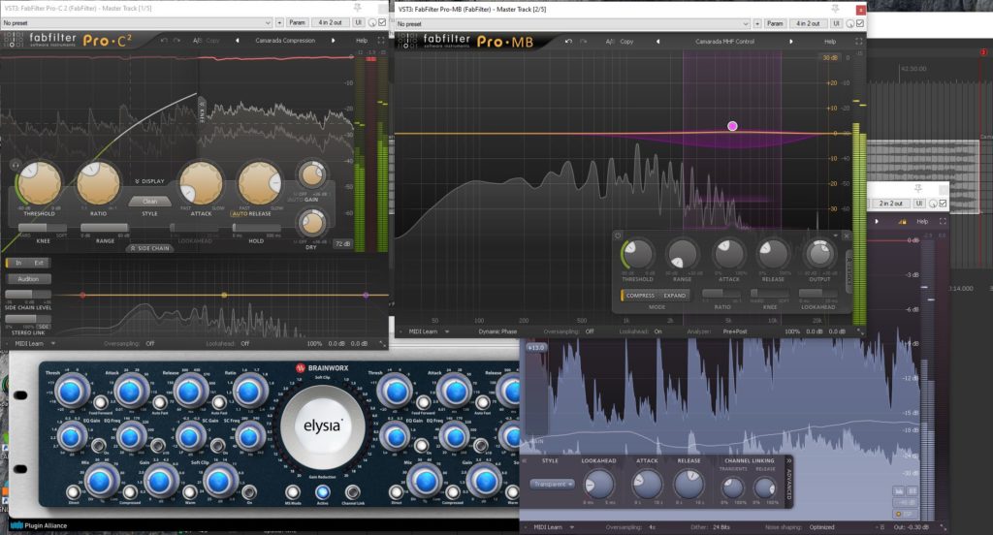Click the undo arrow in Pro-MB header

point(568,41)
